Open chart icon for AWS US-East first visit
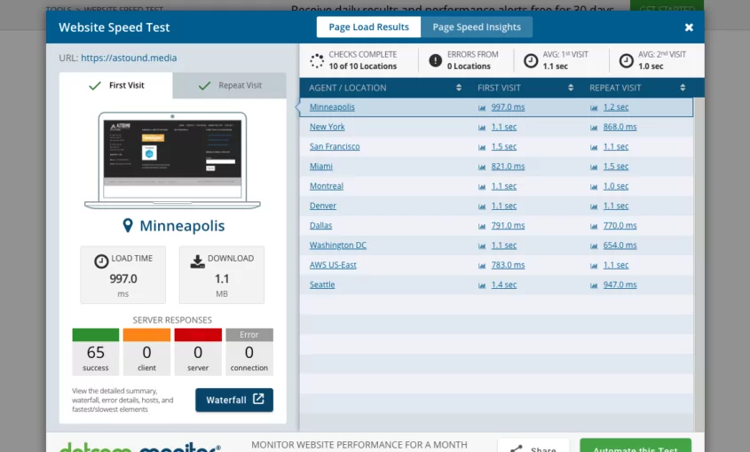Image resolution: width=750 pixels, height=452 pixels. [x=482, y=266]
